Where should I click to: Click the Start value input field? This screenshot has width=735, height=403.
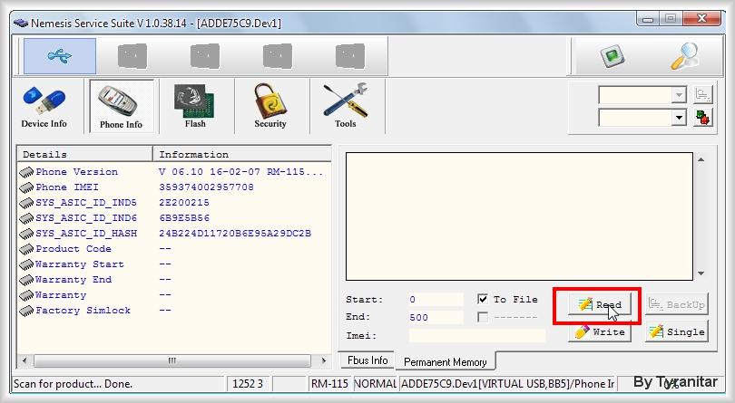436,299
